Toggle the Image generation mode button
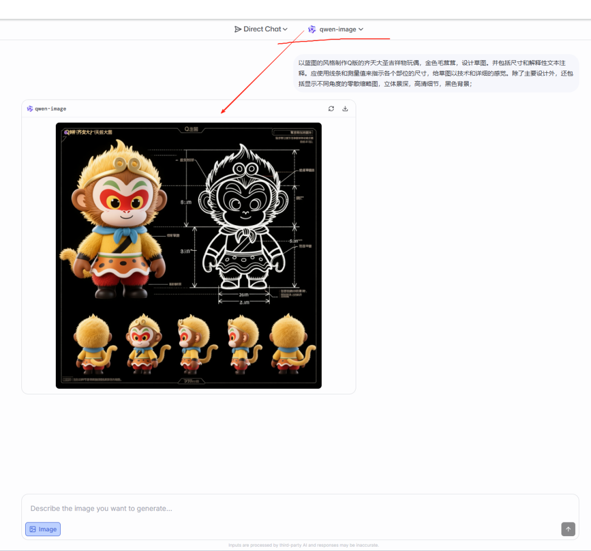 point(43,529)
